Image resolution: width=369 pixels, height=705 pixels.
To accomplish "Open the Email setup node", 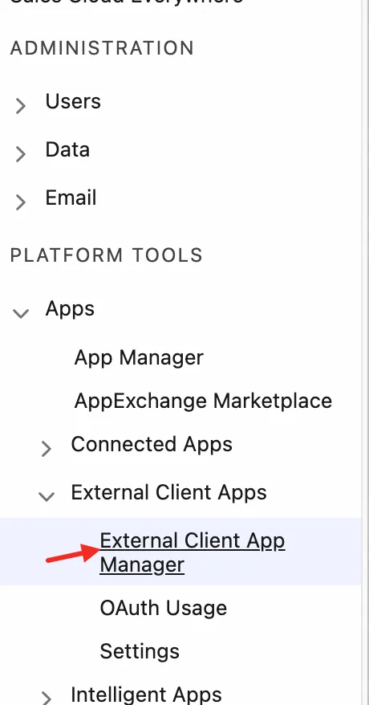I will [x=71, y=198].
